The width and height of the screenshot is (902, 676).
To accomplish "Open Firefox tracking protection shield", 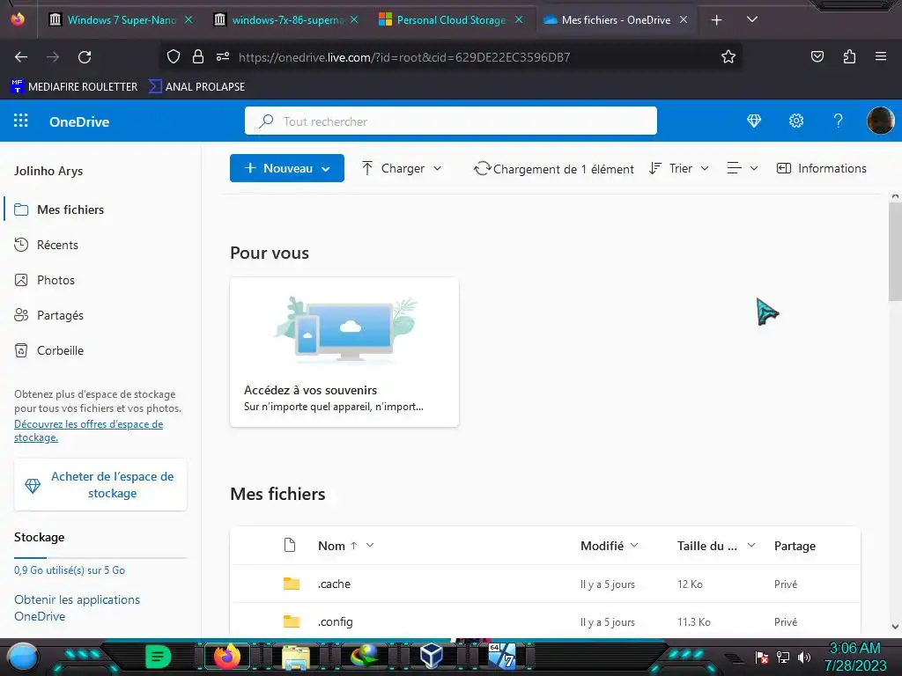I will click(174, 56).
